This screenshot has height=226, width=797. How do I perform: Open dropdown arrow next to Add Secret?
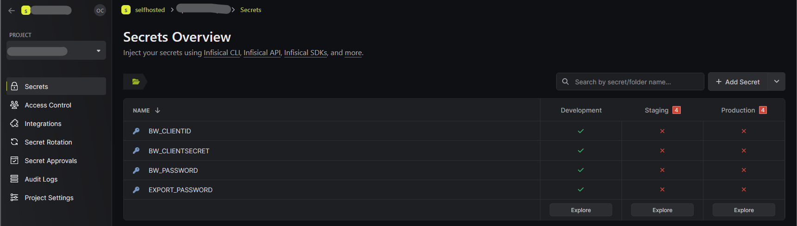[x=777, y=82]
